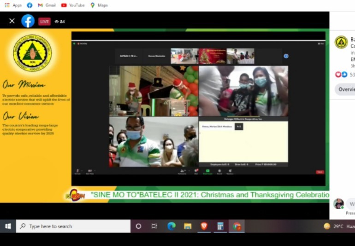Click the red LIVE badge
This screenshot has height=246, width=355.
point(44,22)
